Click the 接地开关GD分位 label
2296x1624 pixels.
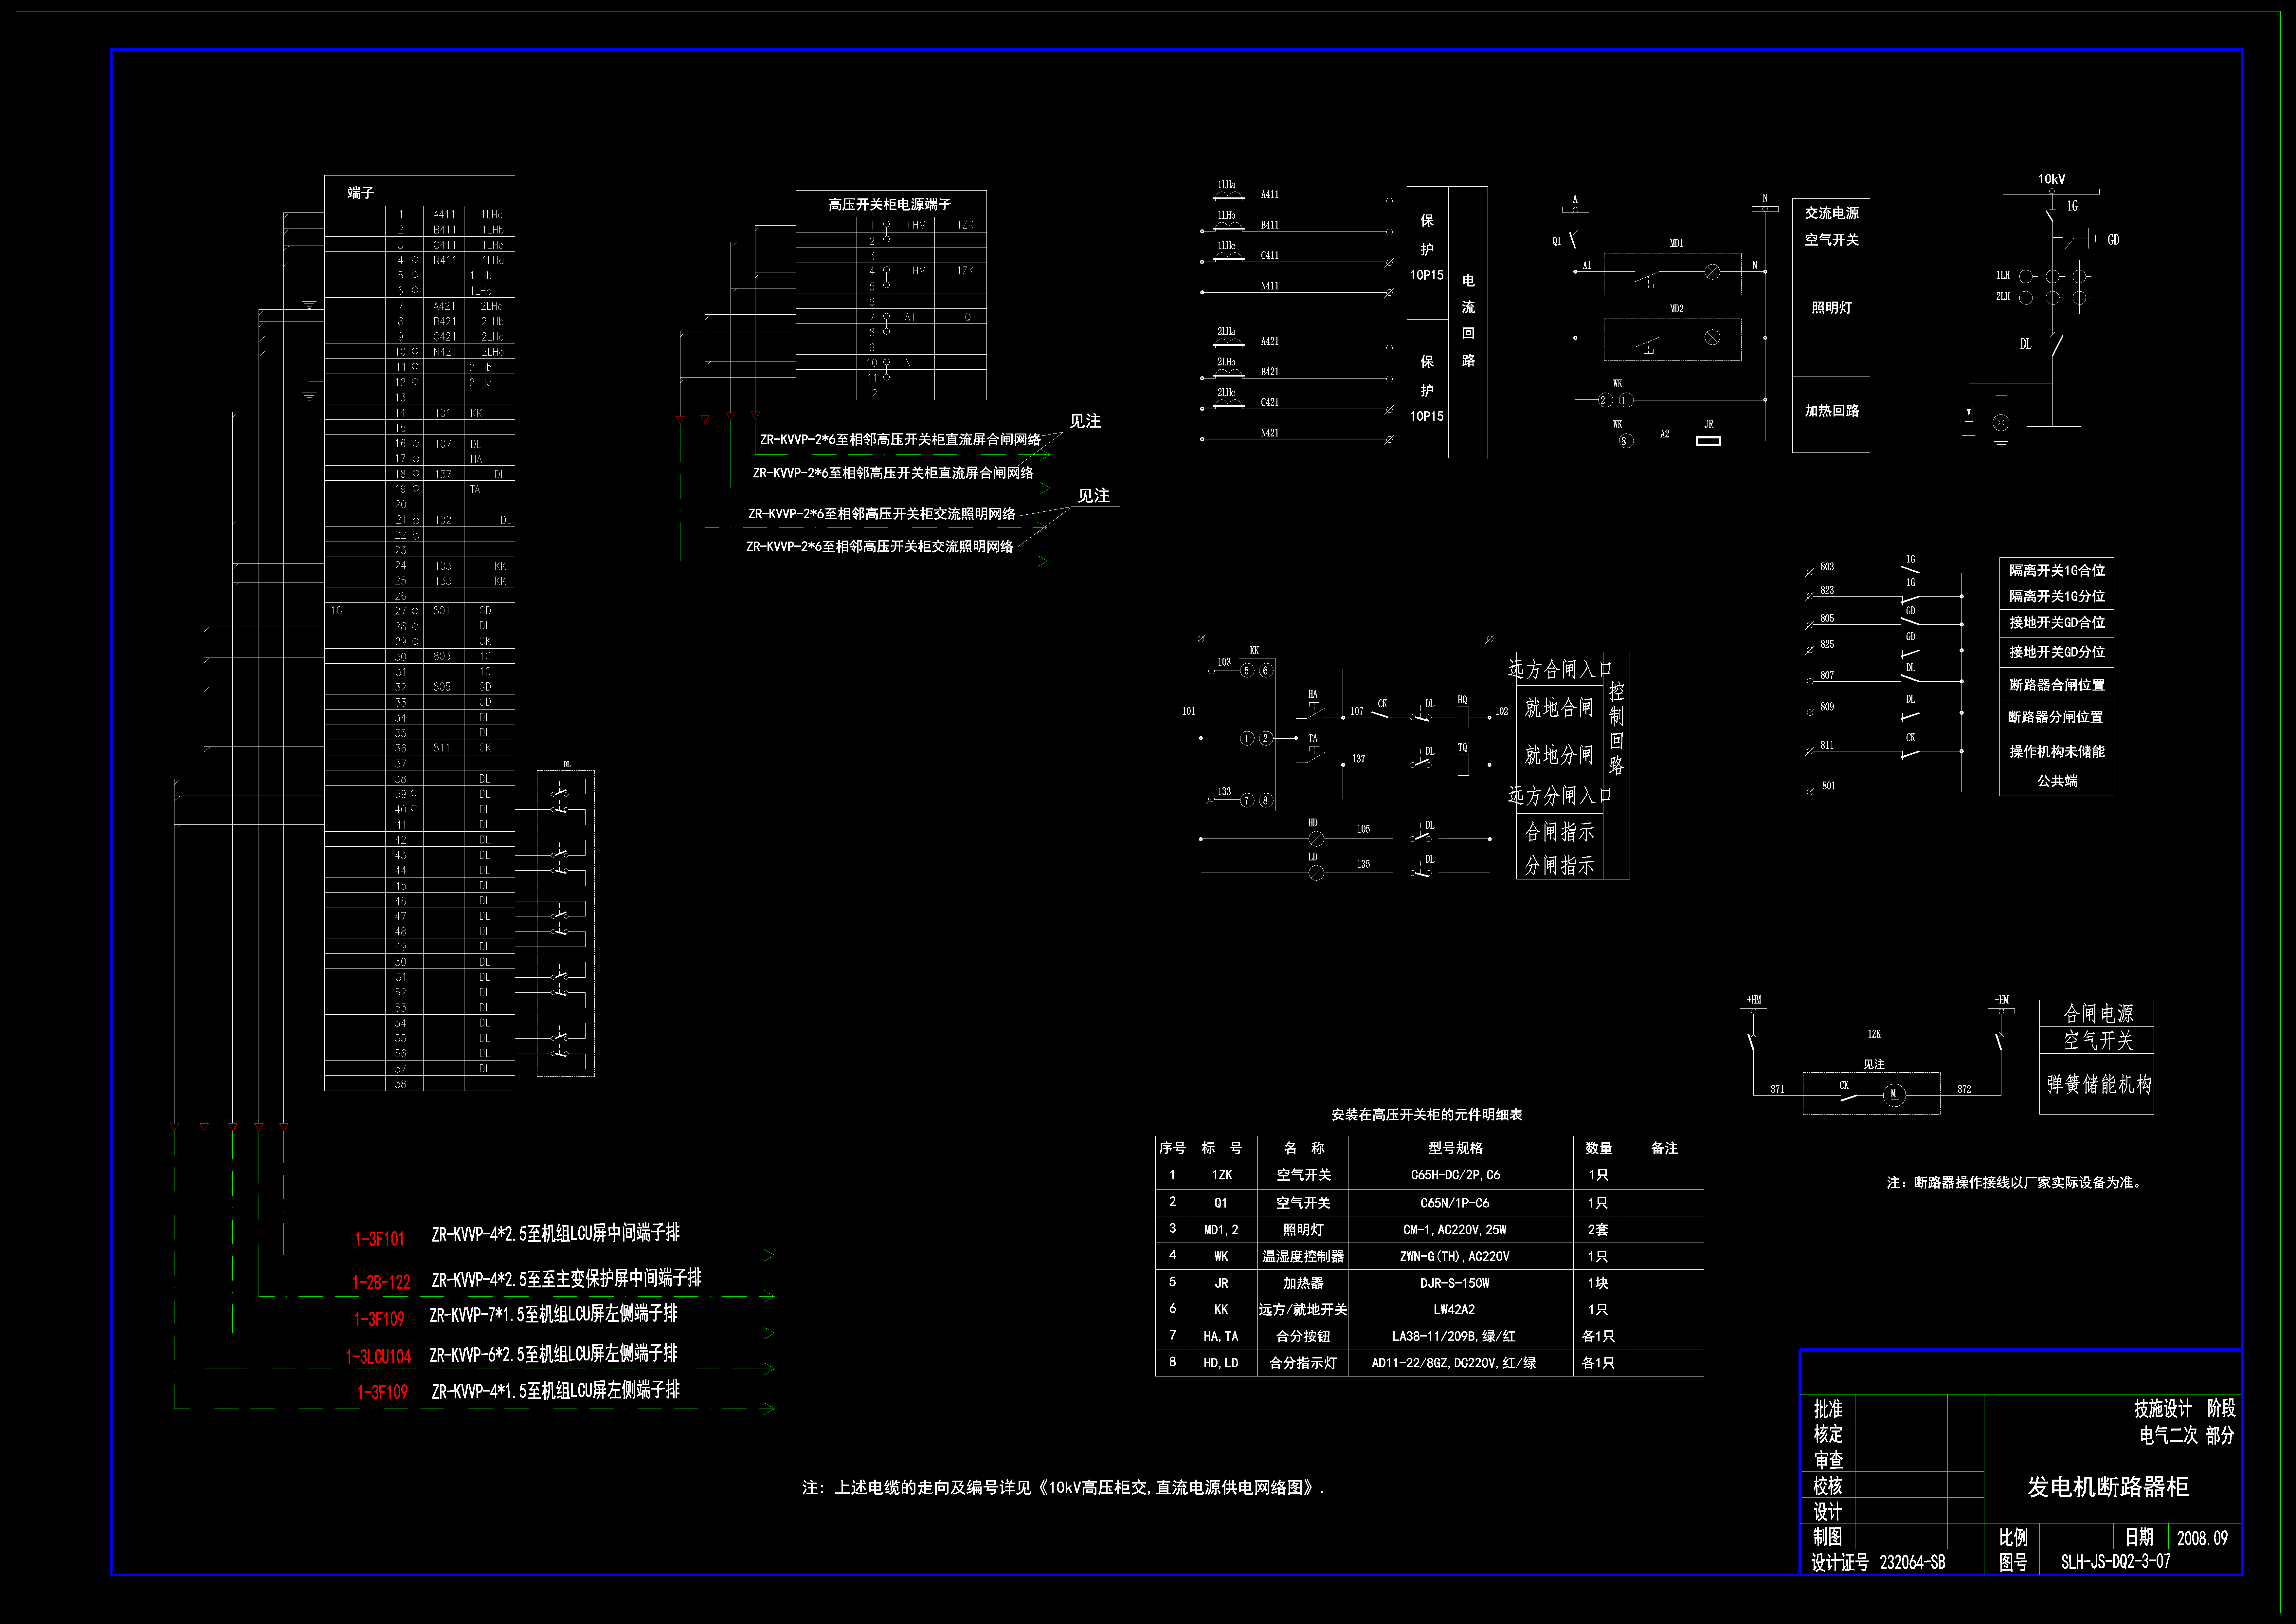coord(2057,652)
